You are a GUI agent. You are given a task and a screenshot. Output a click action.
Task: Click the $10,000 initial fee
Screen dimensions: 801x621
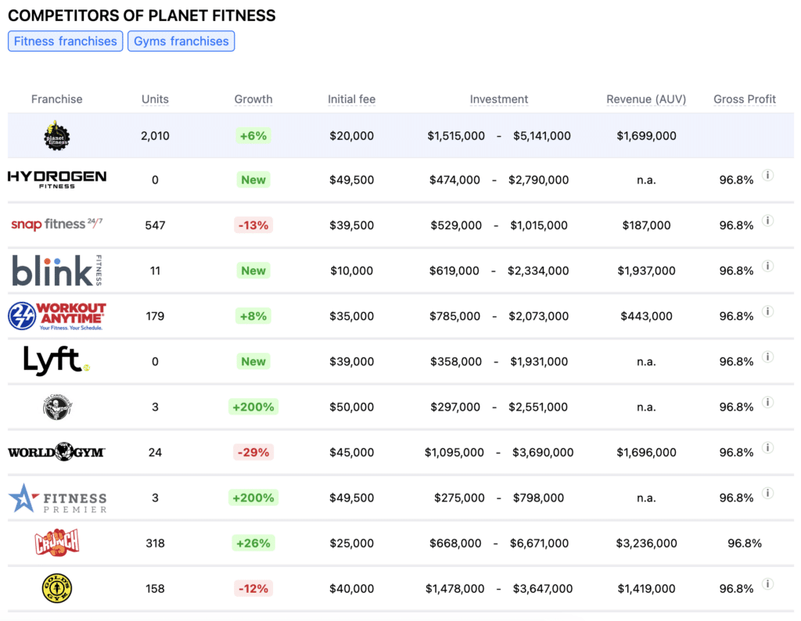click(x=351, y=271)
